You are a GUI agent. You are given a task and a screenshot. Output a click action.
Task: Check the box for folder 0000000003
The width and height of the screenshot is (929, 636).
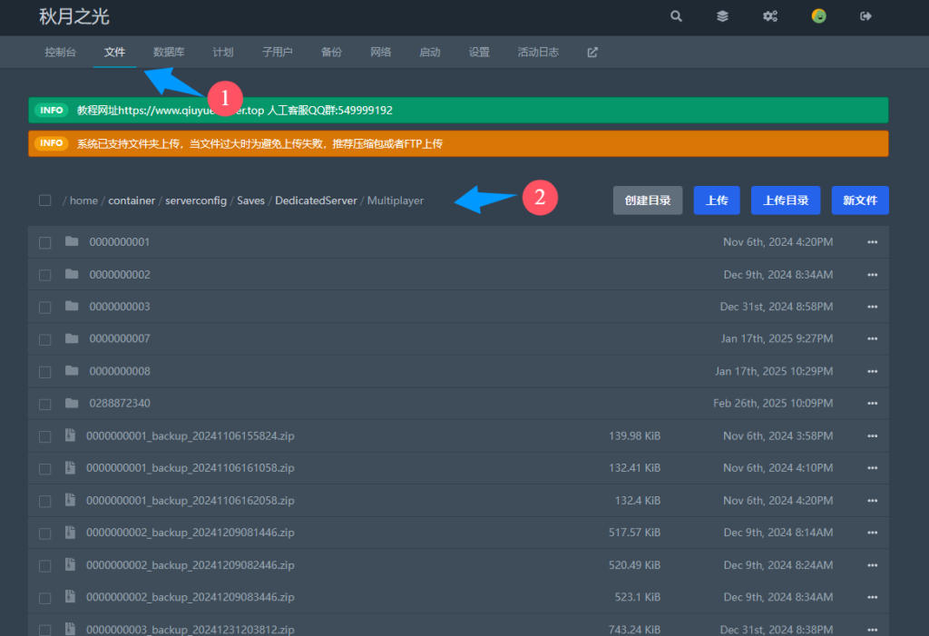click(x=44, y=307)
